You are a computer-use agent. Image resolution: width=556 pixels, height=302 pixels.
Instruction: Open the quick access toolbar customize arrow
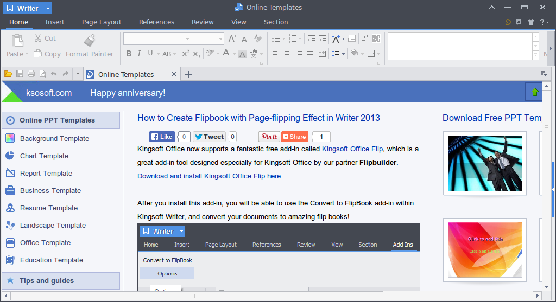pos(78,74)
